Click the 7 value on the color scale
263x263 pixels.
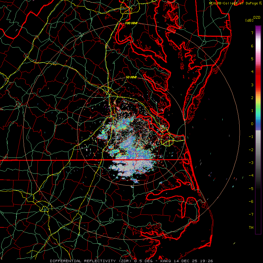pos(252,33)
